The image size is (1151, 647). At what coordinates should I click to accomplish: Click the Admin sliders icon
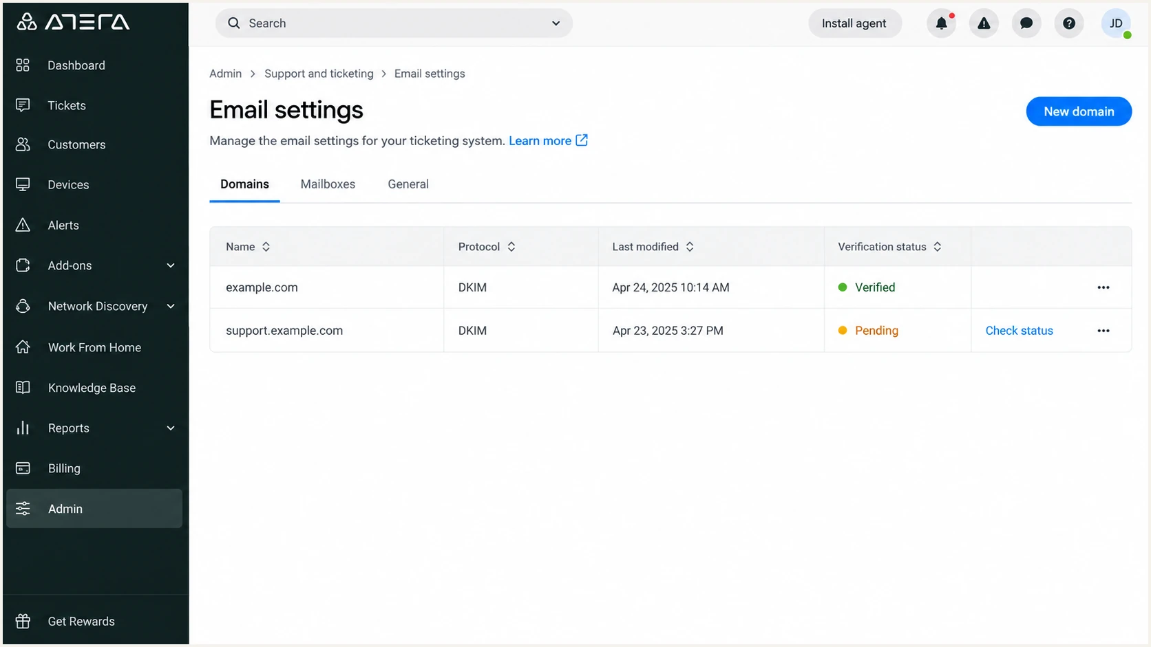click(23, 508)
